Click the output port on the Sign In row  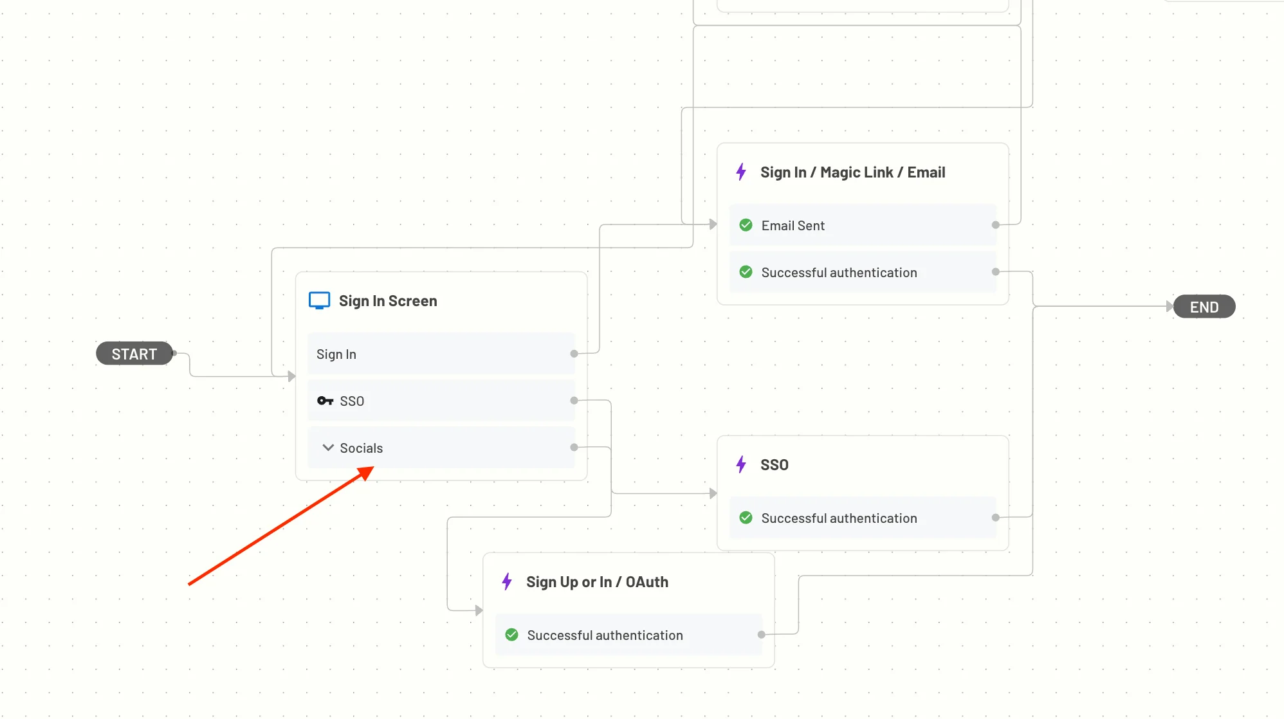pyautogui.click(x=573, y=353)
